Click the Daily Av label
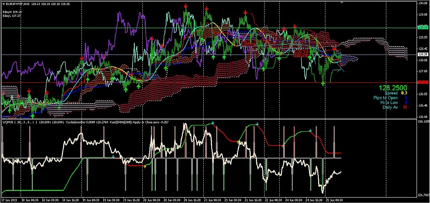This screenshot has height=203, width=430. pos(390,107)
